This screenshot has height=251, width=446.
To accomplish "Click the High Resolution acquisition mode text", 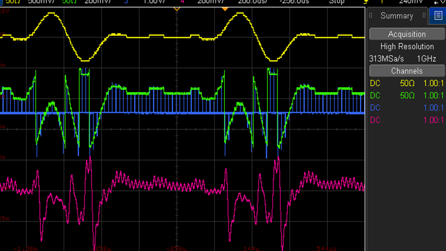I will tap(407, 46).
